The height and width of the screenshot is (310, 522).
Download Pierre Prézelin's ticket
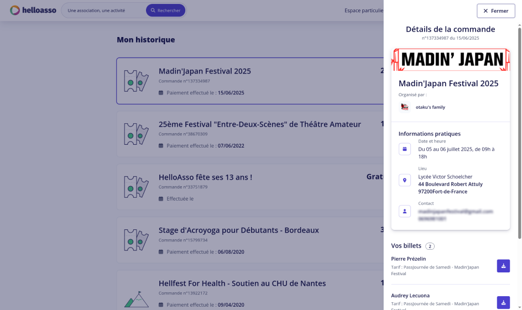click(503, 266)
